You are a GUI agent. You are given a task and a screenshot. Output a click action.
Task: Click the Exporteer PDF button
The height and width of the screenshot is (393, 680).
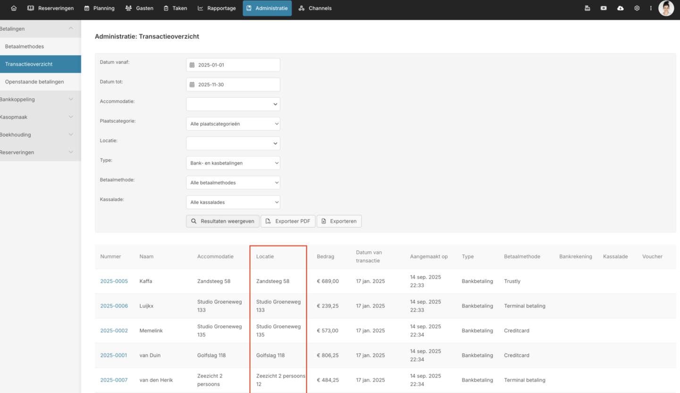(288, 221)
